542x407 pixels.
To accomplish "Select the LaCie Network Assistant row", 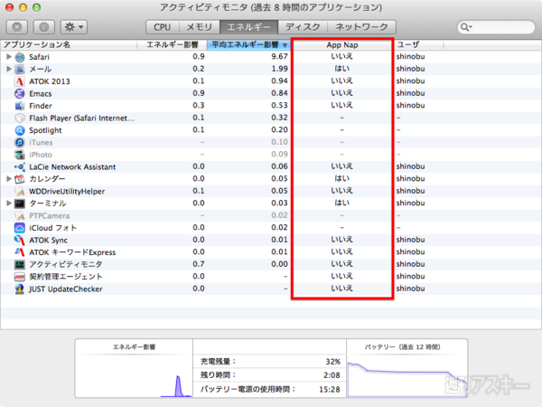I will [271, 166].
